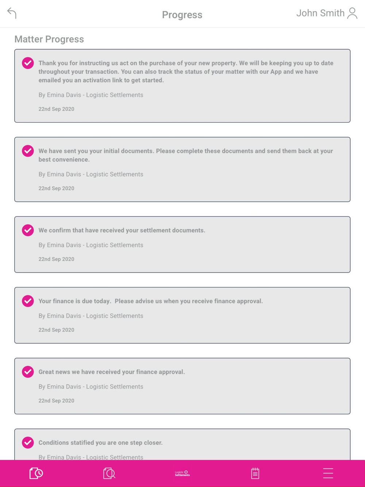365x487 pixels.
Task: Open the We have sent initial documents card
Action: [182, 169]
